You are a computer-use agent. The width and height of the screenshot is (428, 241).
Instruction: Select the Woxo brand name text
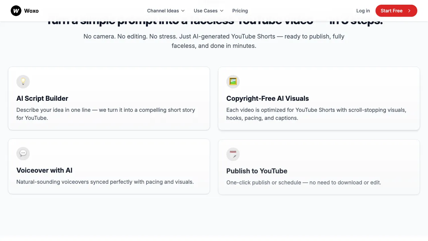[x=31, y=11]
